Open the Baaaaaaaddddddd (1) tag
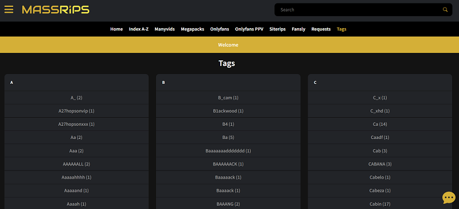 pyautogui.click(x=228, y=150)
